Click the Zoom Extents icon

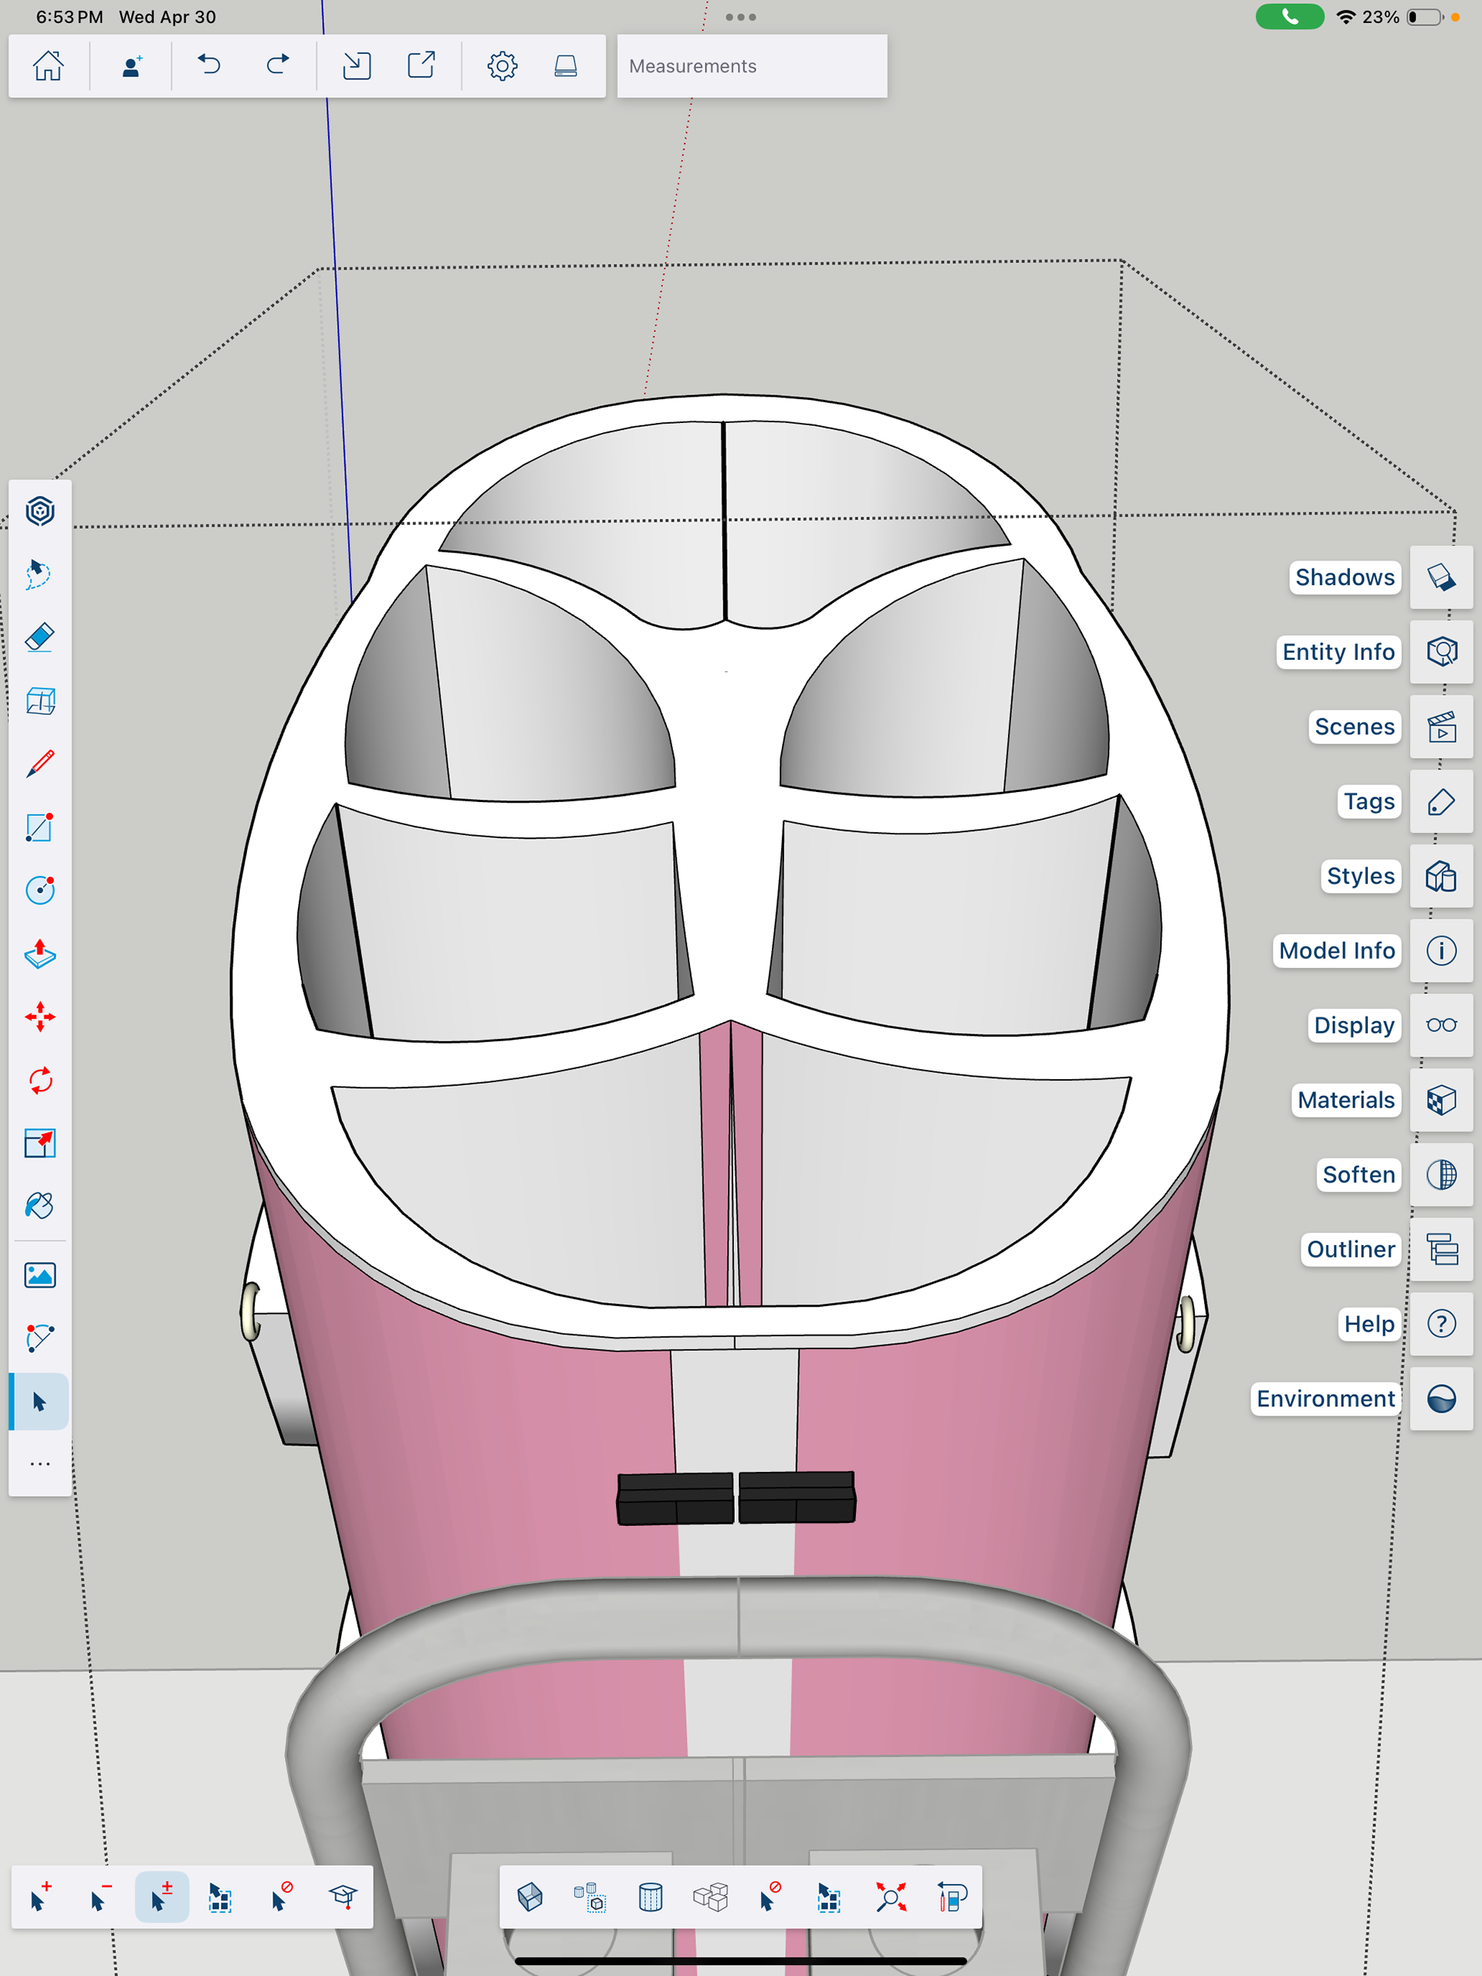click(891, 1896)
